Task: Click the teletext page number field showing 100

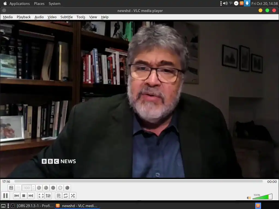Action: [27, 188]
